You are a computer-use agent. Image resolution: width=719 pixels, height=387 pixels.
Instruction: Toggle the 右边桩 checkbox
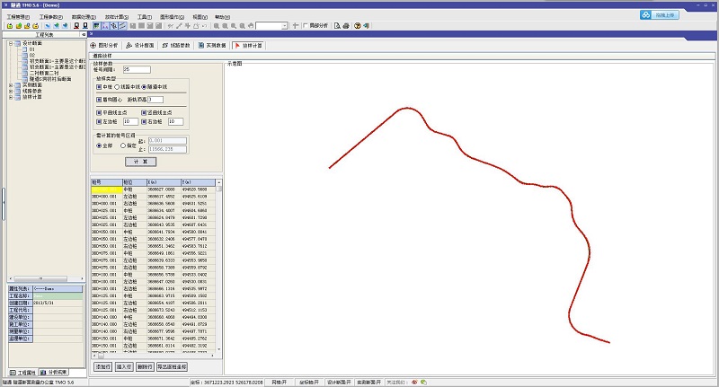(x=144, y=122)
